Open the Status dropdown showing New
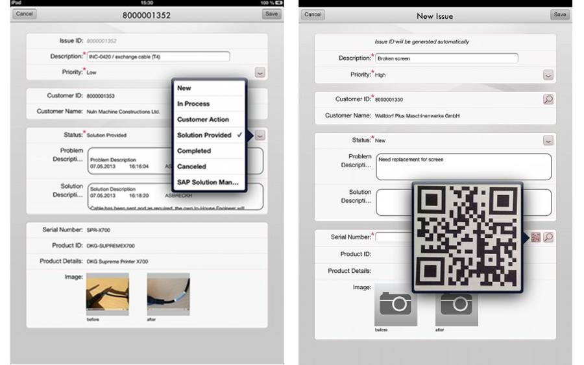The height and width of the screenshot is (365, 584). click(x=548, y=140)
